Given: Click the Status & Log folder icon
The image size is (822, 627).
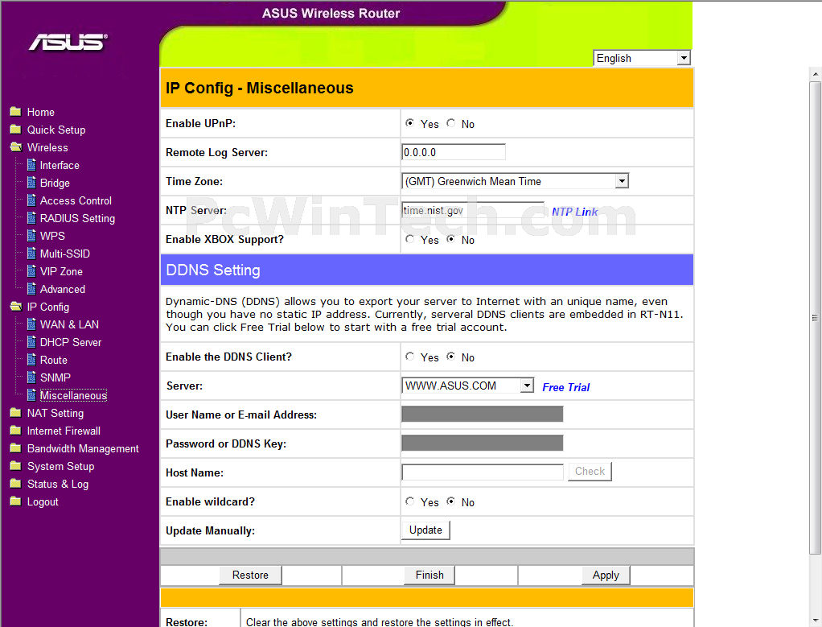Looking at the screenshot, I should point(16,484).
